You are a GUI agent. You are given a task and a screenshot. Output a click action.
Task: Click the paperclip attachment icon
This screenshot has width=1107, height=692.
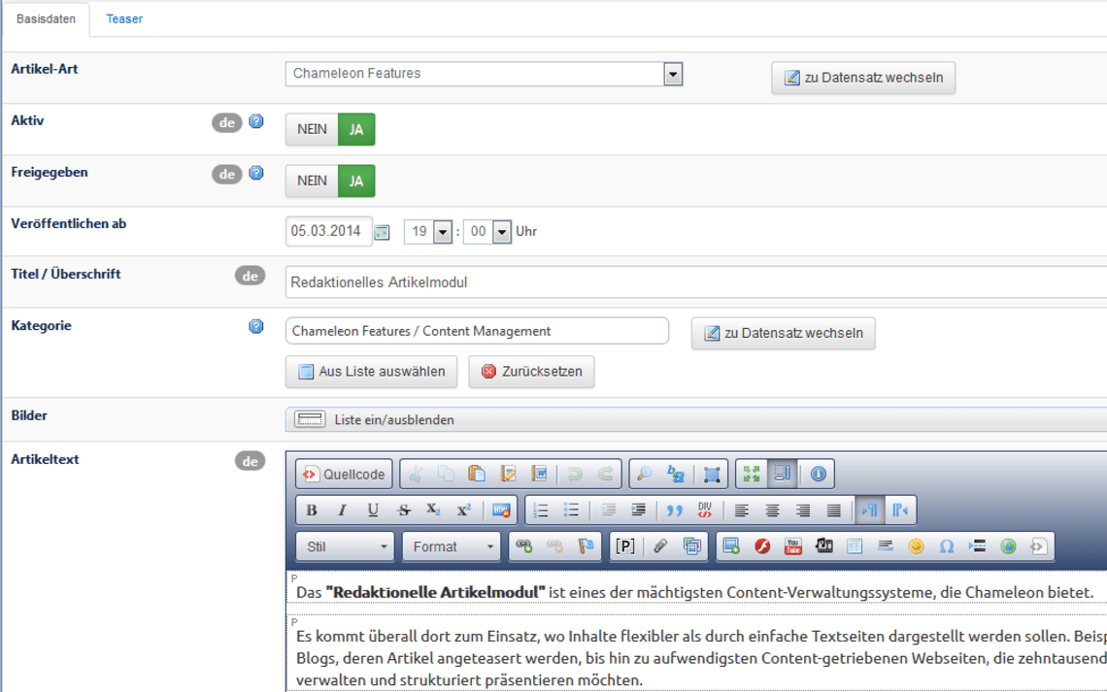tap(660, 546)
